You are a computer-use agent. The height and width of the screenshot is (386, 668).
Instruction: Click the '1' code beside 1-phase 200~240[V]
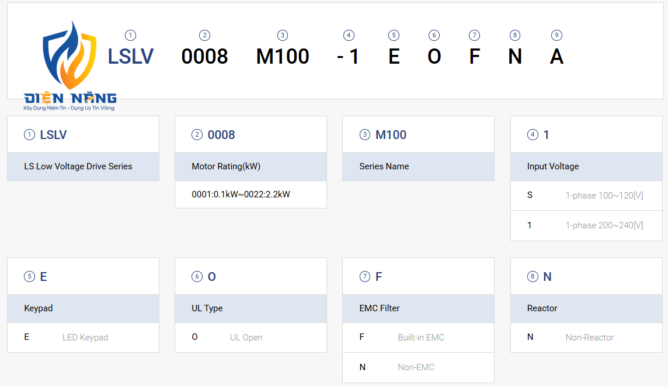(x=529, y=225)
